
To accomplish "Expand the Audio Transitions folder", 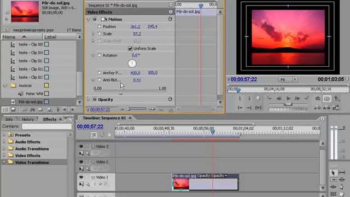I will pyautogui.click(x=4, y=148).
